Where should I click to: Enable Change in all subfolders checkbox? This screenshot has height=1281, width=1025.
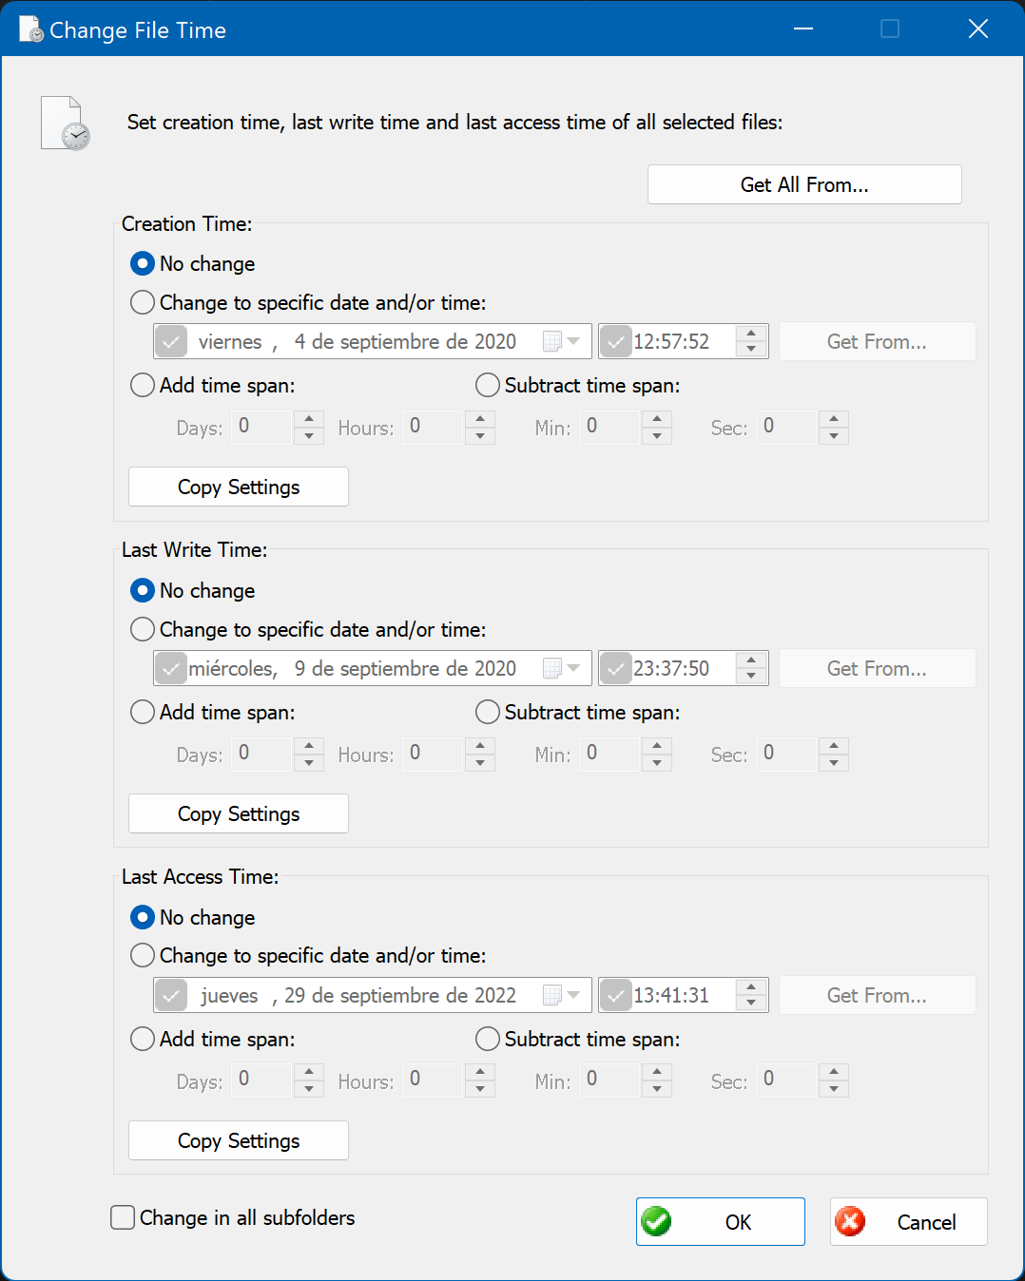pyautogui.click(x=123, y=1217)
